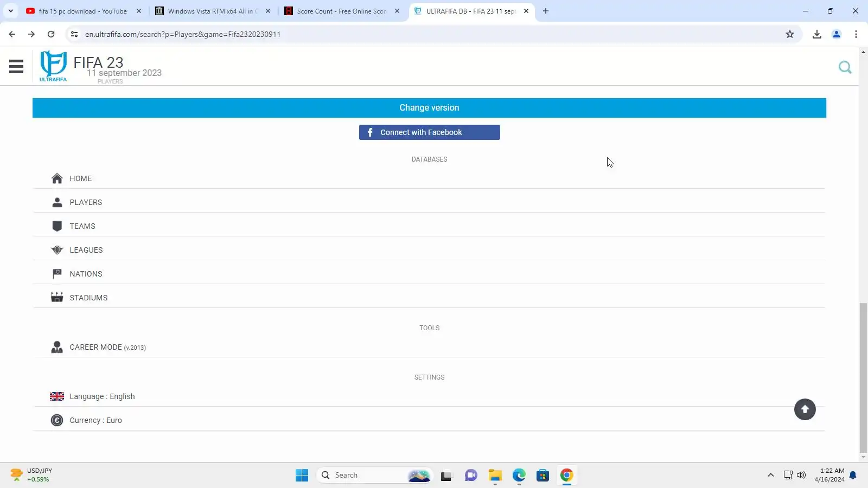Click Connect with Facebook button
The image size is (868, 488).
pos(429,132)
